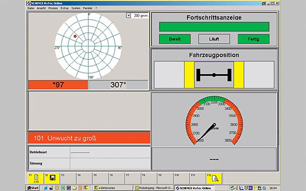The width and height of the screenshot is (306, 191).
Task: Open the Datei menu
Action: pyautogui.click(x=31, y=8)
